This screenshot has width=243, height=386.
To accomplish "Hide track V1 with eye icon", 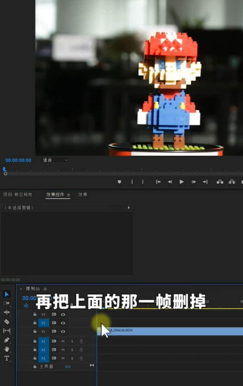I will (63, 331).
